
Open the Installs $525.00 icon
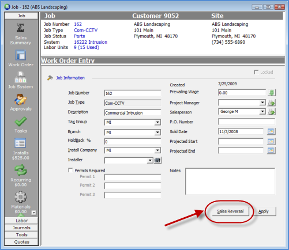tap(20, 143)
